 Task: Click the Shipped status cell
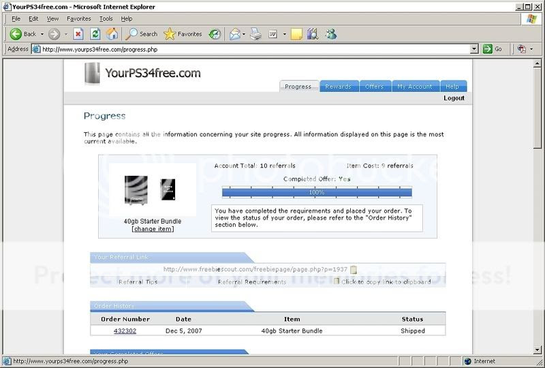tap(413, 331)
